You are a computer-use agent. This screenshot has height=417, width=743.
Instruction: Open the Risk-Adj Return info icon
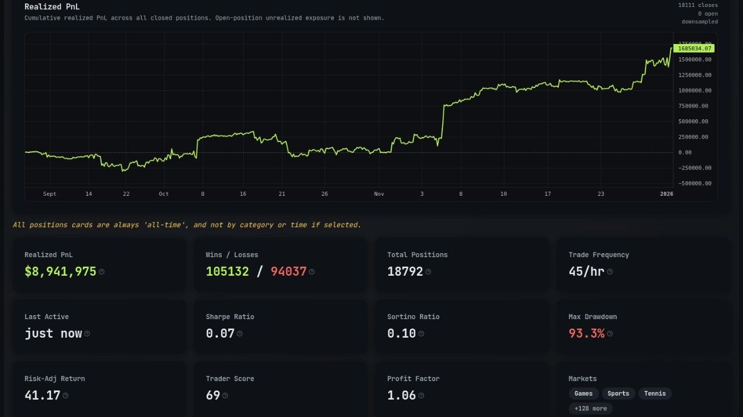pyautogui.click(x=66, y=396)
